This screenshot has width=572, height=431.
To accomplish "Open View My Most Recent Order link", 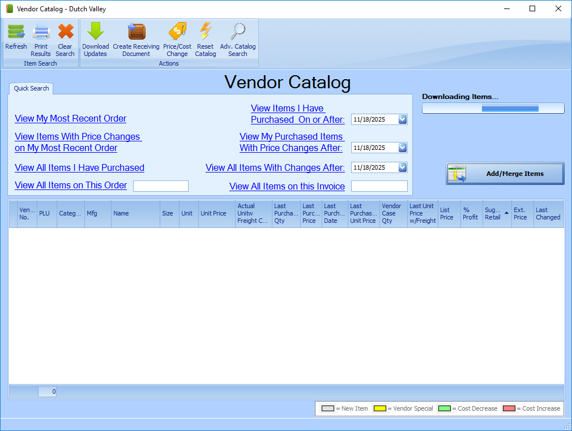I will [71, 119].
